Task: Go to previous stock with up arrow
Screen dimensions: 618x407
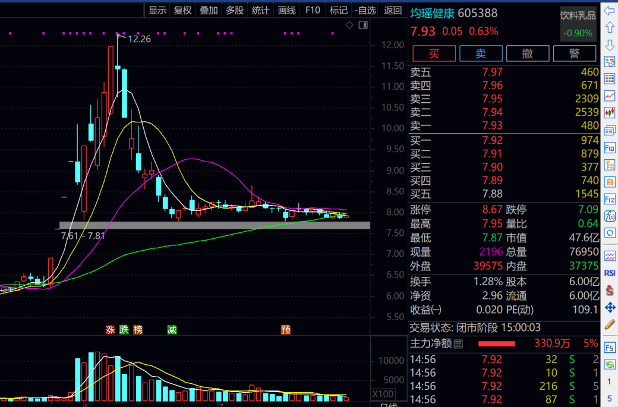Action: 609,27
